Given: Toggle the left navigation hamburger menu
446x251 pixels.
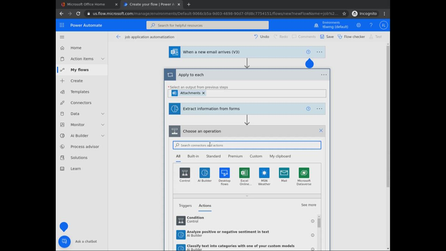Looking at the screenshot, I should pos(62,37).
